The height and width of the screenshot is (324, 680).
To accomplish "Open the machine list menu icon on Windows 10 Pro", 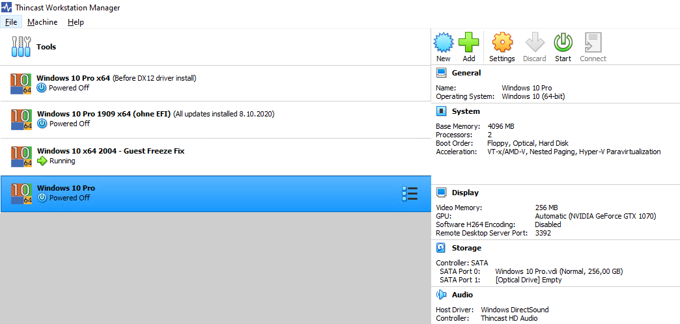I will coord(410,194).
